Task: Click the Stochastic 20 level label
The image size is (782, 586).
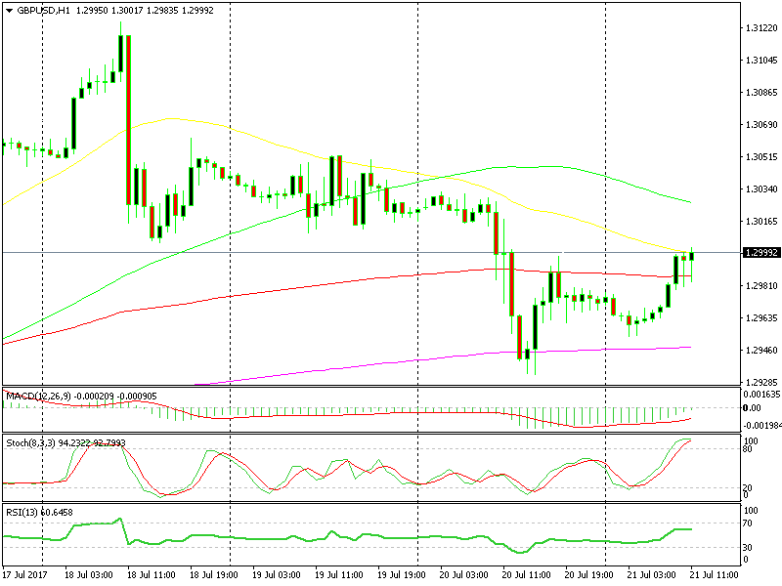Action: coord(748,487)
